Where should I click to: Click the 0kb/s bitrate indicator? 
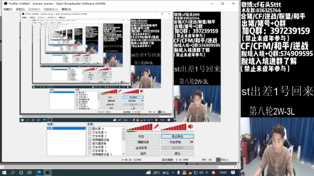pyautogui.click(x=222, y=160)
